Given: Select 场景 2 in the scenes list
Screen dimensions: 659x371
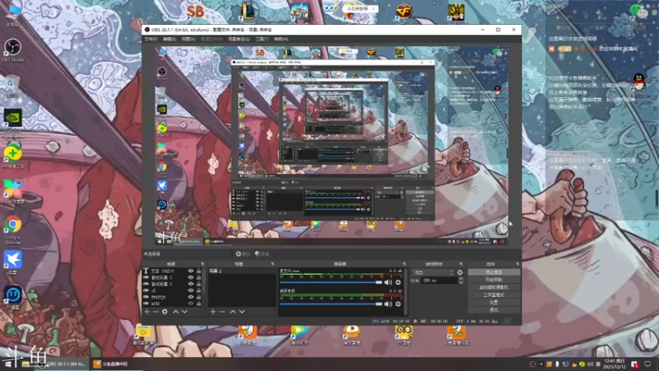Looking at the screenshot, I should click(x=242, y=271).
